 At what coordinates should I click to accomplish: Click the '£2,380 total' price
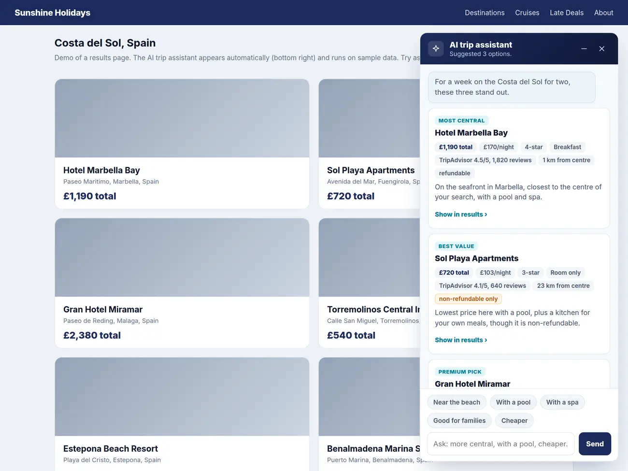click(92, 335)
